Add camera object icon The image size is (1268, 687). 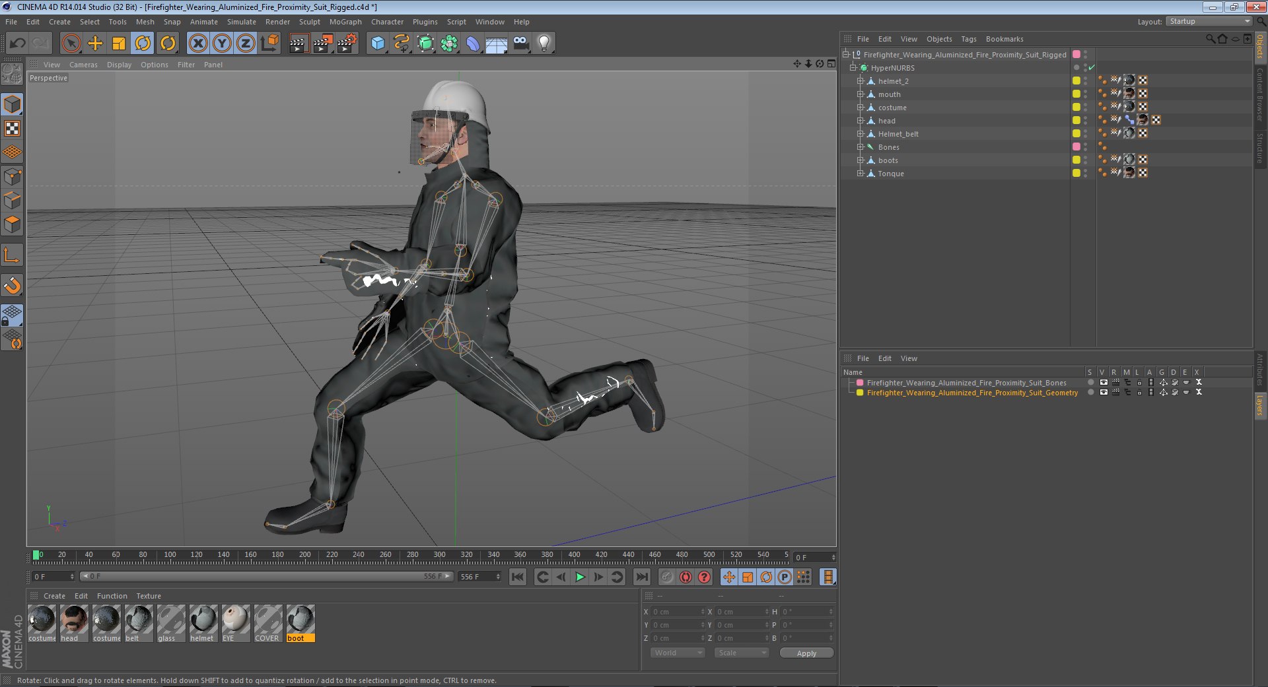click(520, 44)
